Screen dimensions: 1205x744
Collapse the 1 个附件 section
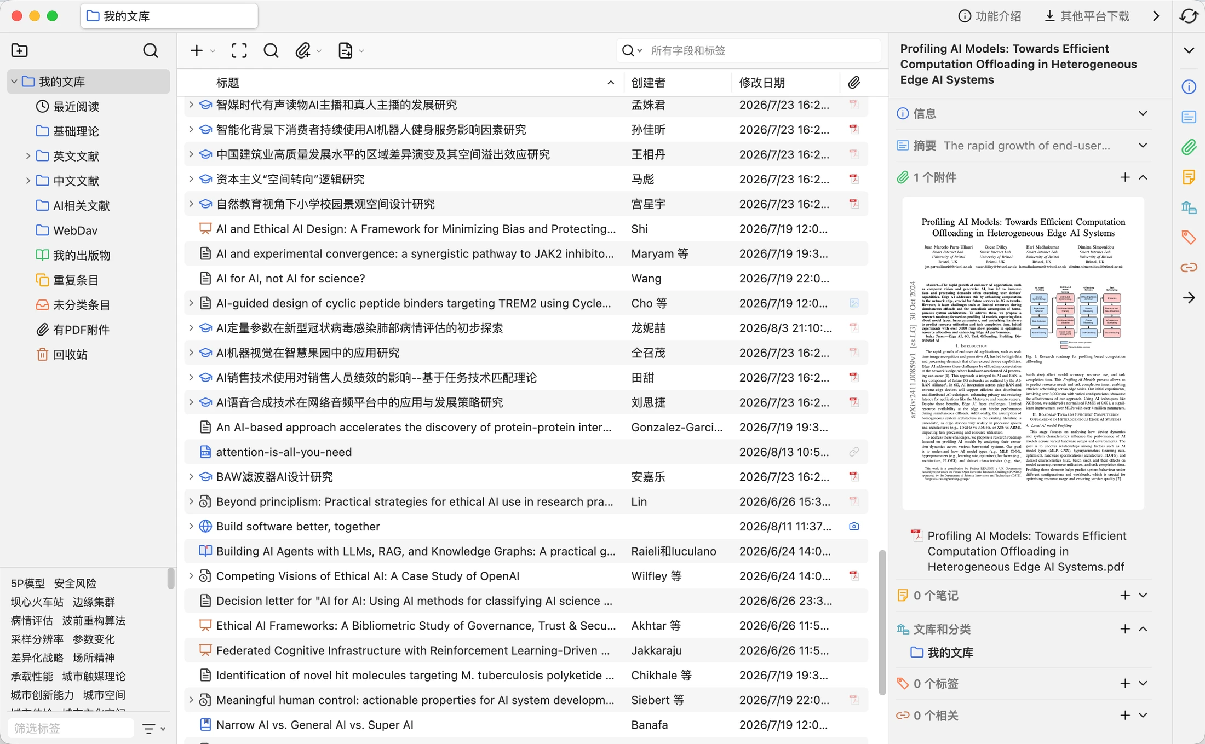(1143, 177)
